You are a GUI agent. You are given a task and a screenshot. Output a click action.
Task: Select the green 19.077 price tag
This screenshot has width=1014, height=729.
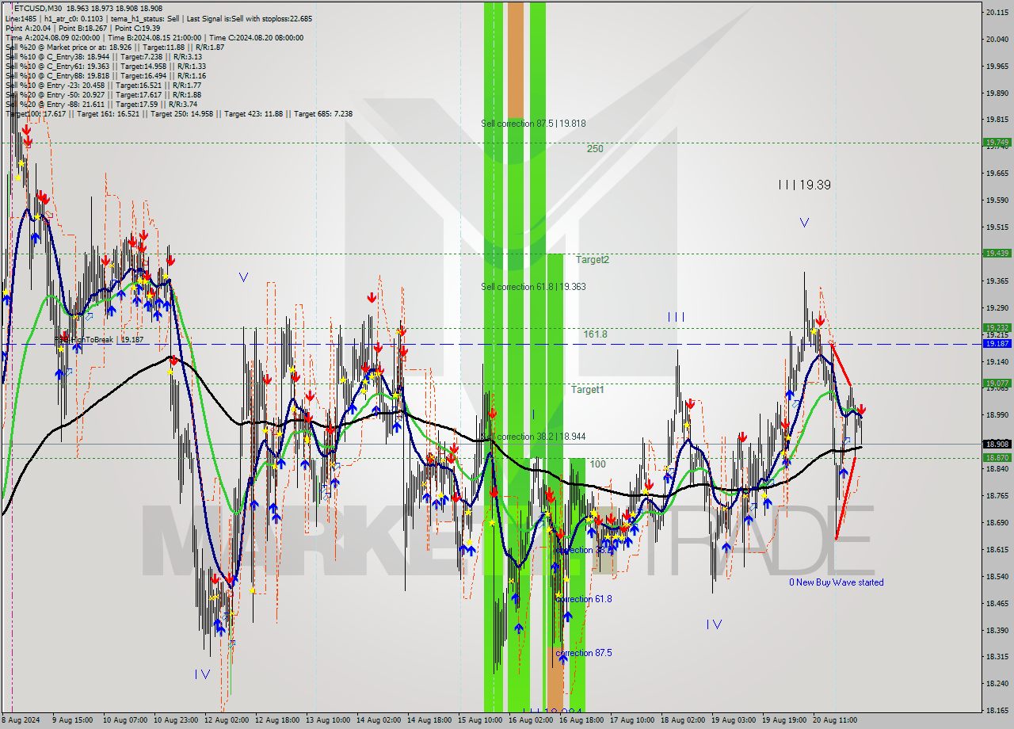click(997, 384)
